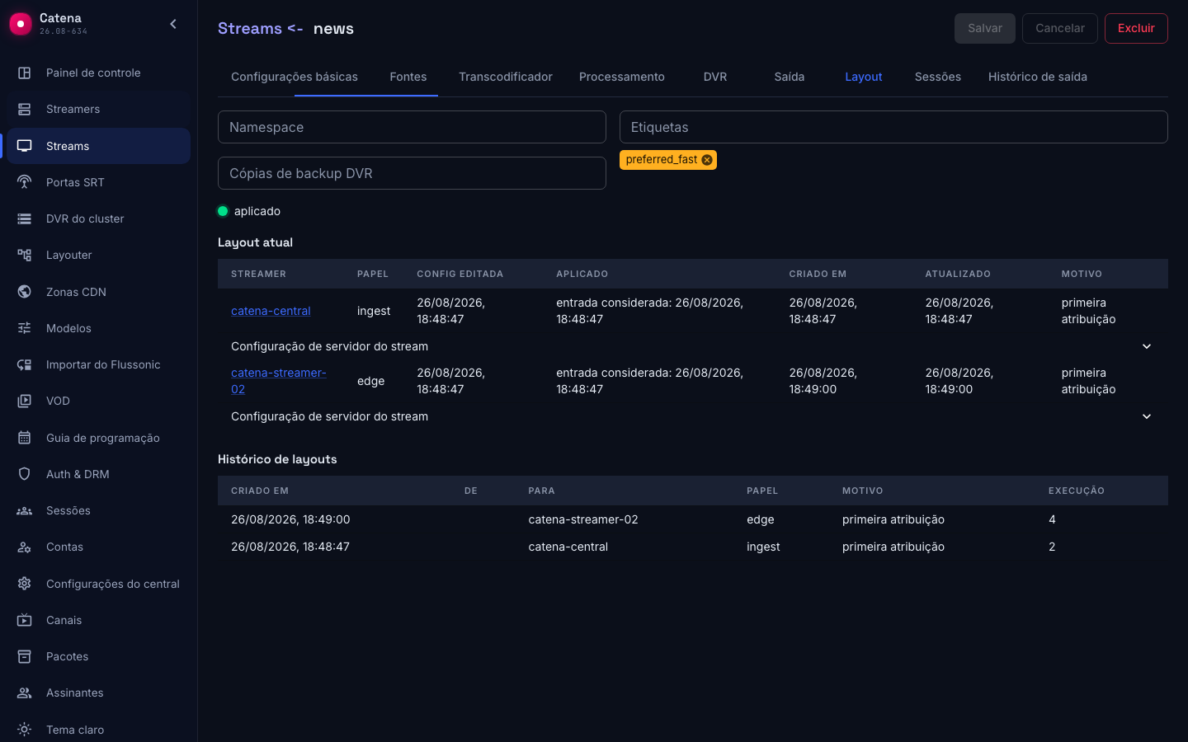Click the edge role in current layout

371,381
